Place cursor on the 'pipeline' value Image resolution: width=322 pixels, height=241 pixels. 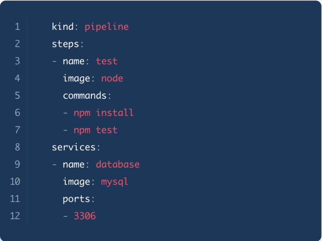point(107,27)
